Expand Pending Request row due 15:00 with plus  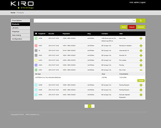click(x=141, y=90)
